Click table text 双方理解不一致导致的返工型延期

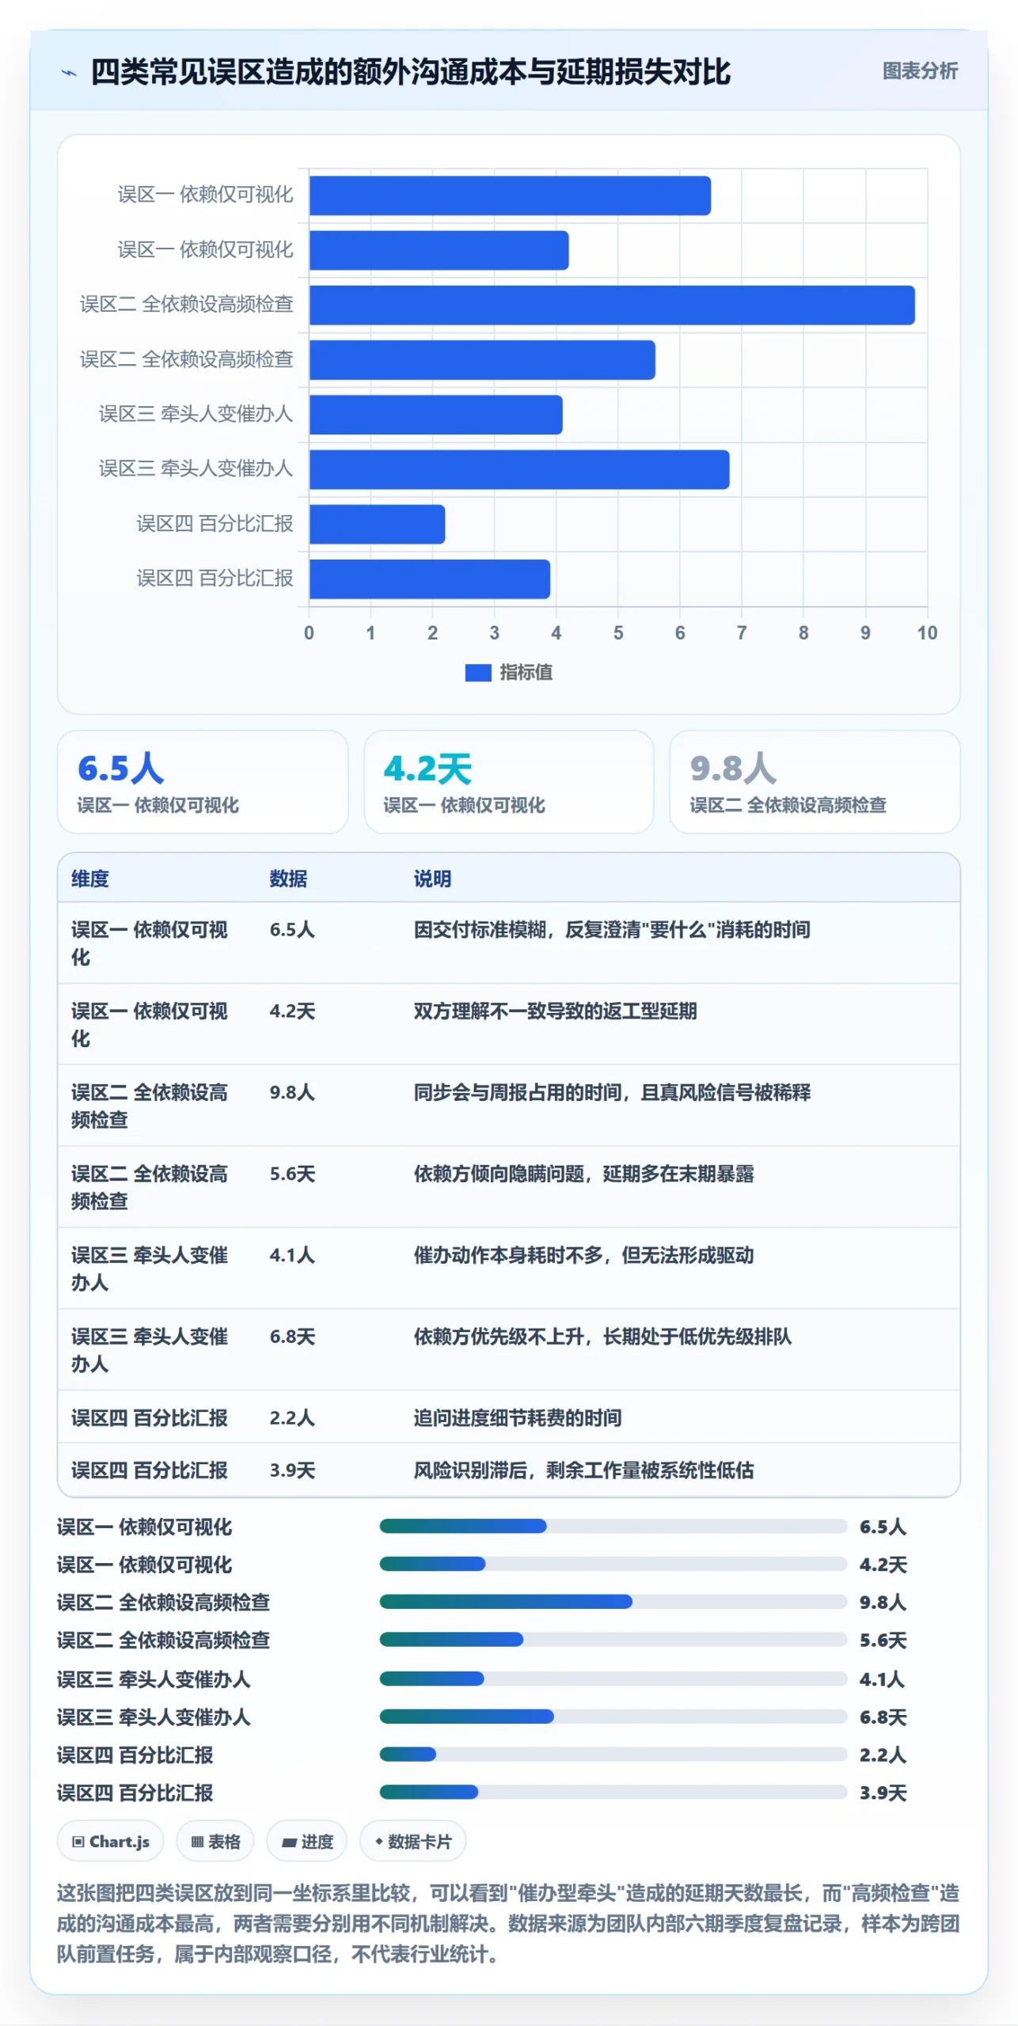(555, 1011)
